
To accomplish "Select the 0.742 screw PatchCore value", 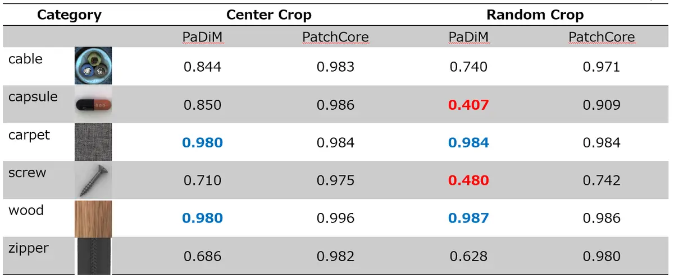I will click(601, 180).
